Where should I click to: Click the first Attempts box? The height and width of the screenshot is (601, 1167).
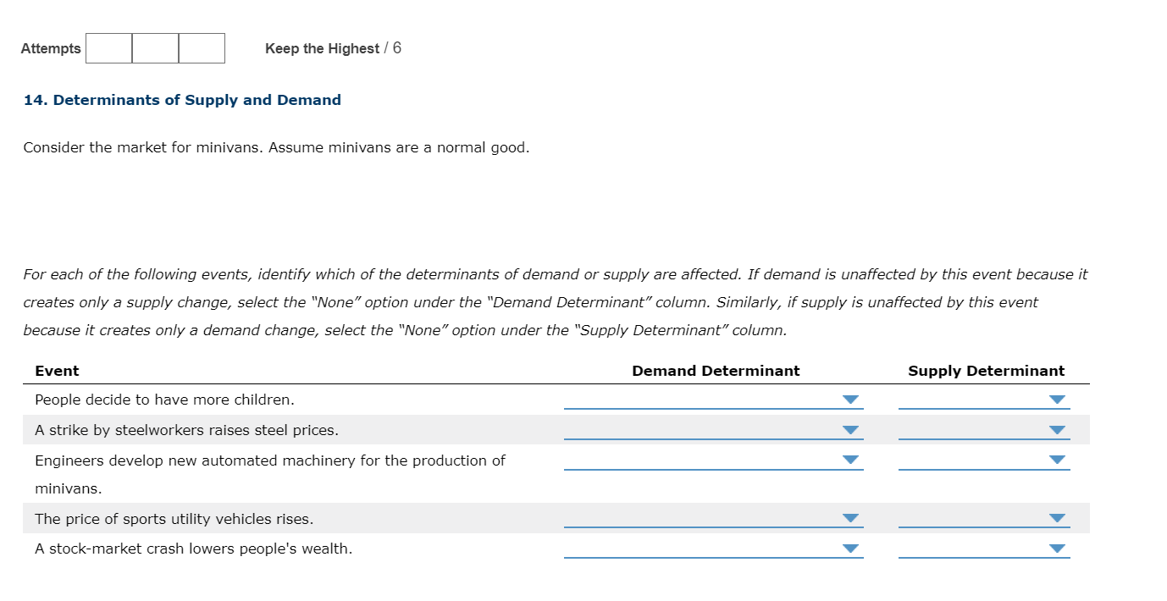(x=108, y=48)
